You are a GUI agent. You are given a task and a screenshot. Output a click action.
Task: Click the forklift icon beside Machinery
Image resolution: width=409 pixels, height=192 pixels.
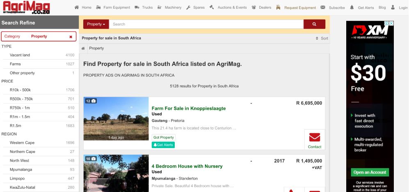coord(160,7)
